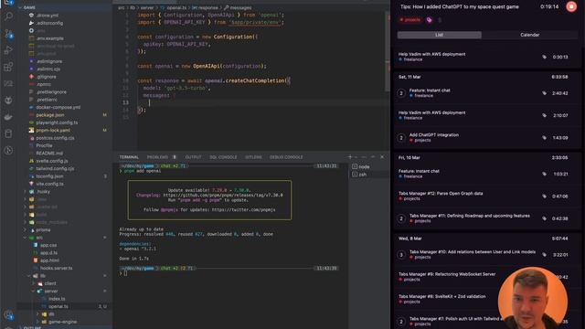Click the tag icon on the 1:03:21 entry
Viewport: 585px width, 329px height.
pyautogui.click(x=545, y=174)
